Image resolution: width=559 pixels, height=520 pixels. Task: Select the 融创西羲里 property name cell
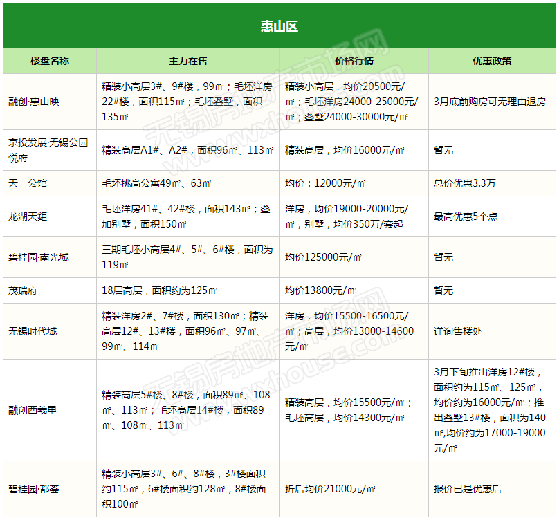coord(33,410)
